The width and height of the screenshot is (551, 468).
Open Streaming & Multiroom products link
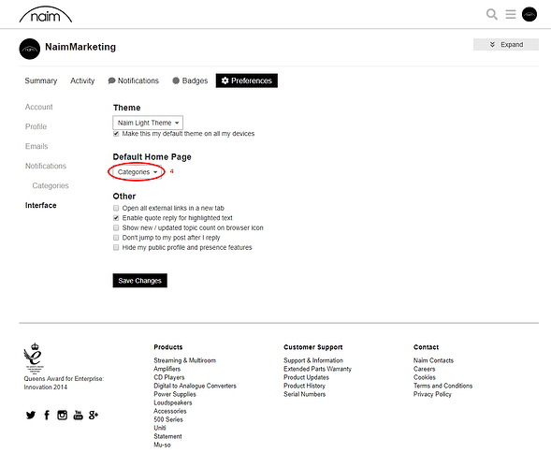(x=185, y=360)
